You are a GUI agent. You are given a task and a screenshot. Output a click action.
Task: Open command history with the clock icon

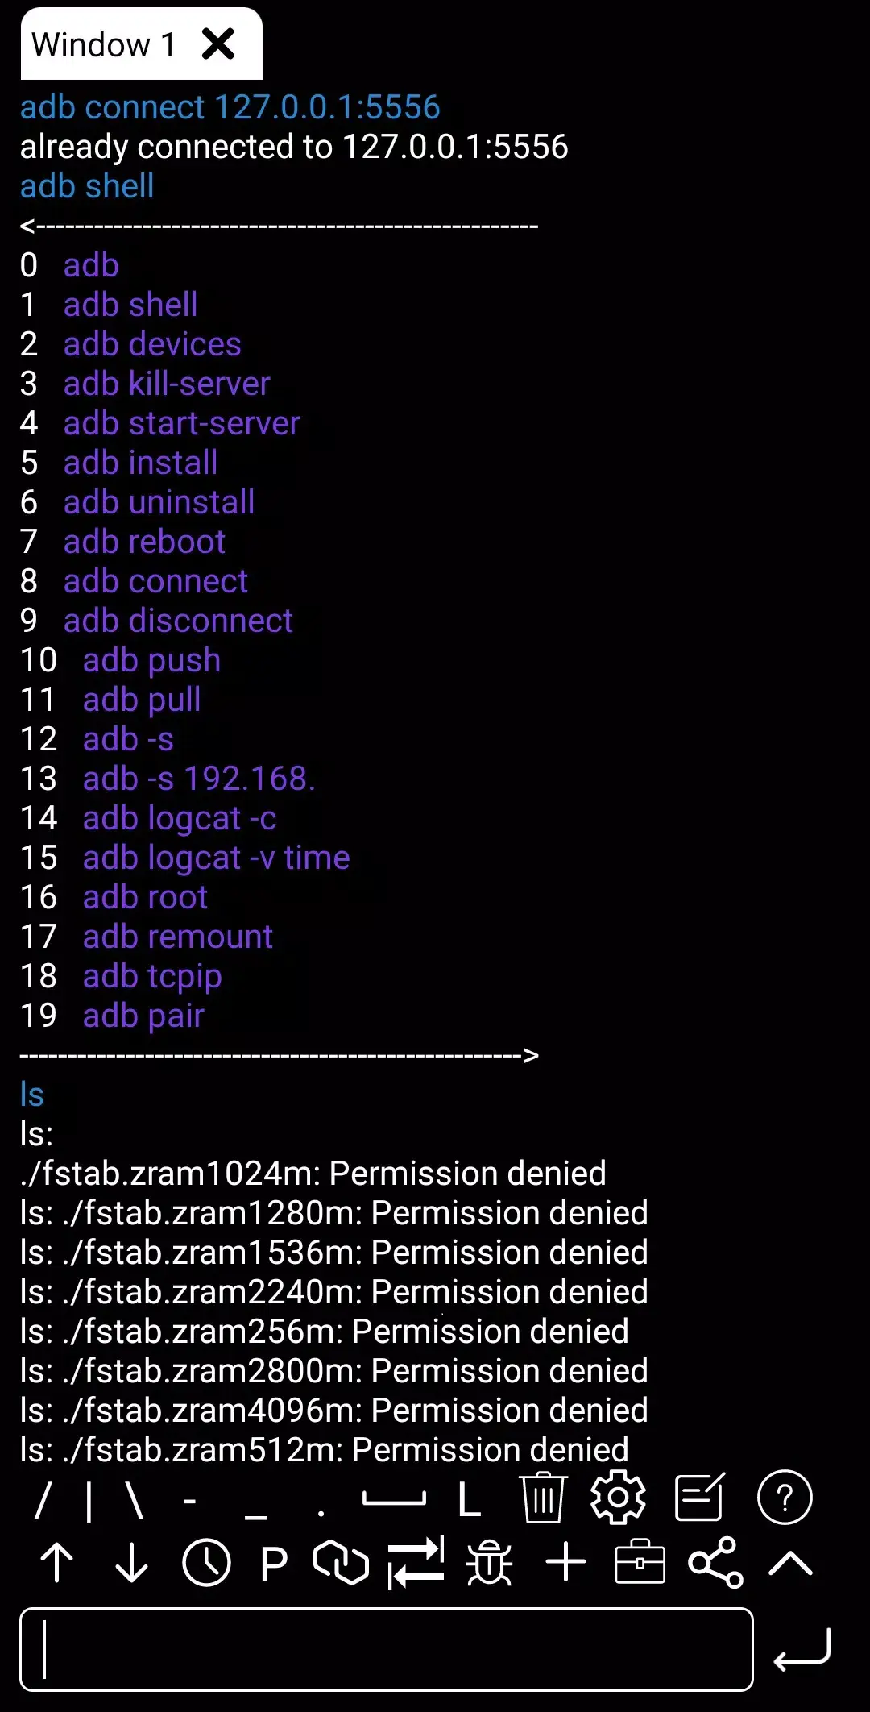tap(206, 1562)
